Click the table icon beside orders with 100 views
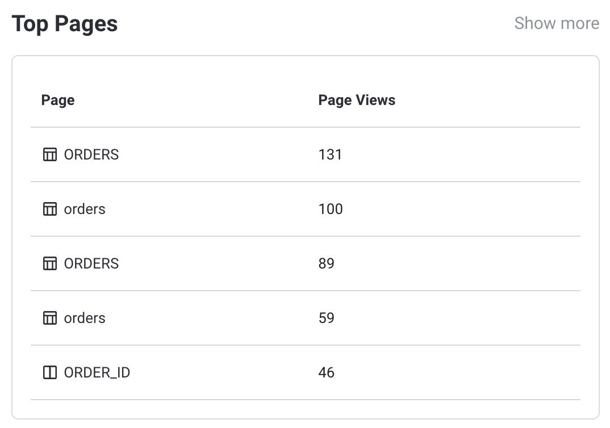The width and height of the screenshot is (610, 428). 50,209
